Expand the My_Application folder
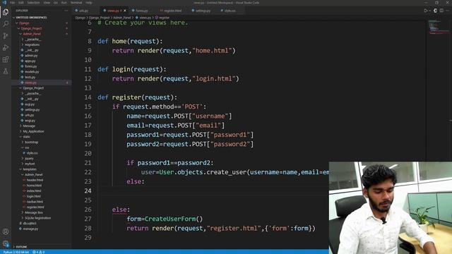This screenshot has height=254, width=452. click(x=33, y=131)
